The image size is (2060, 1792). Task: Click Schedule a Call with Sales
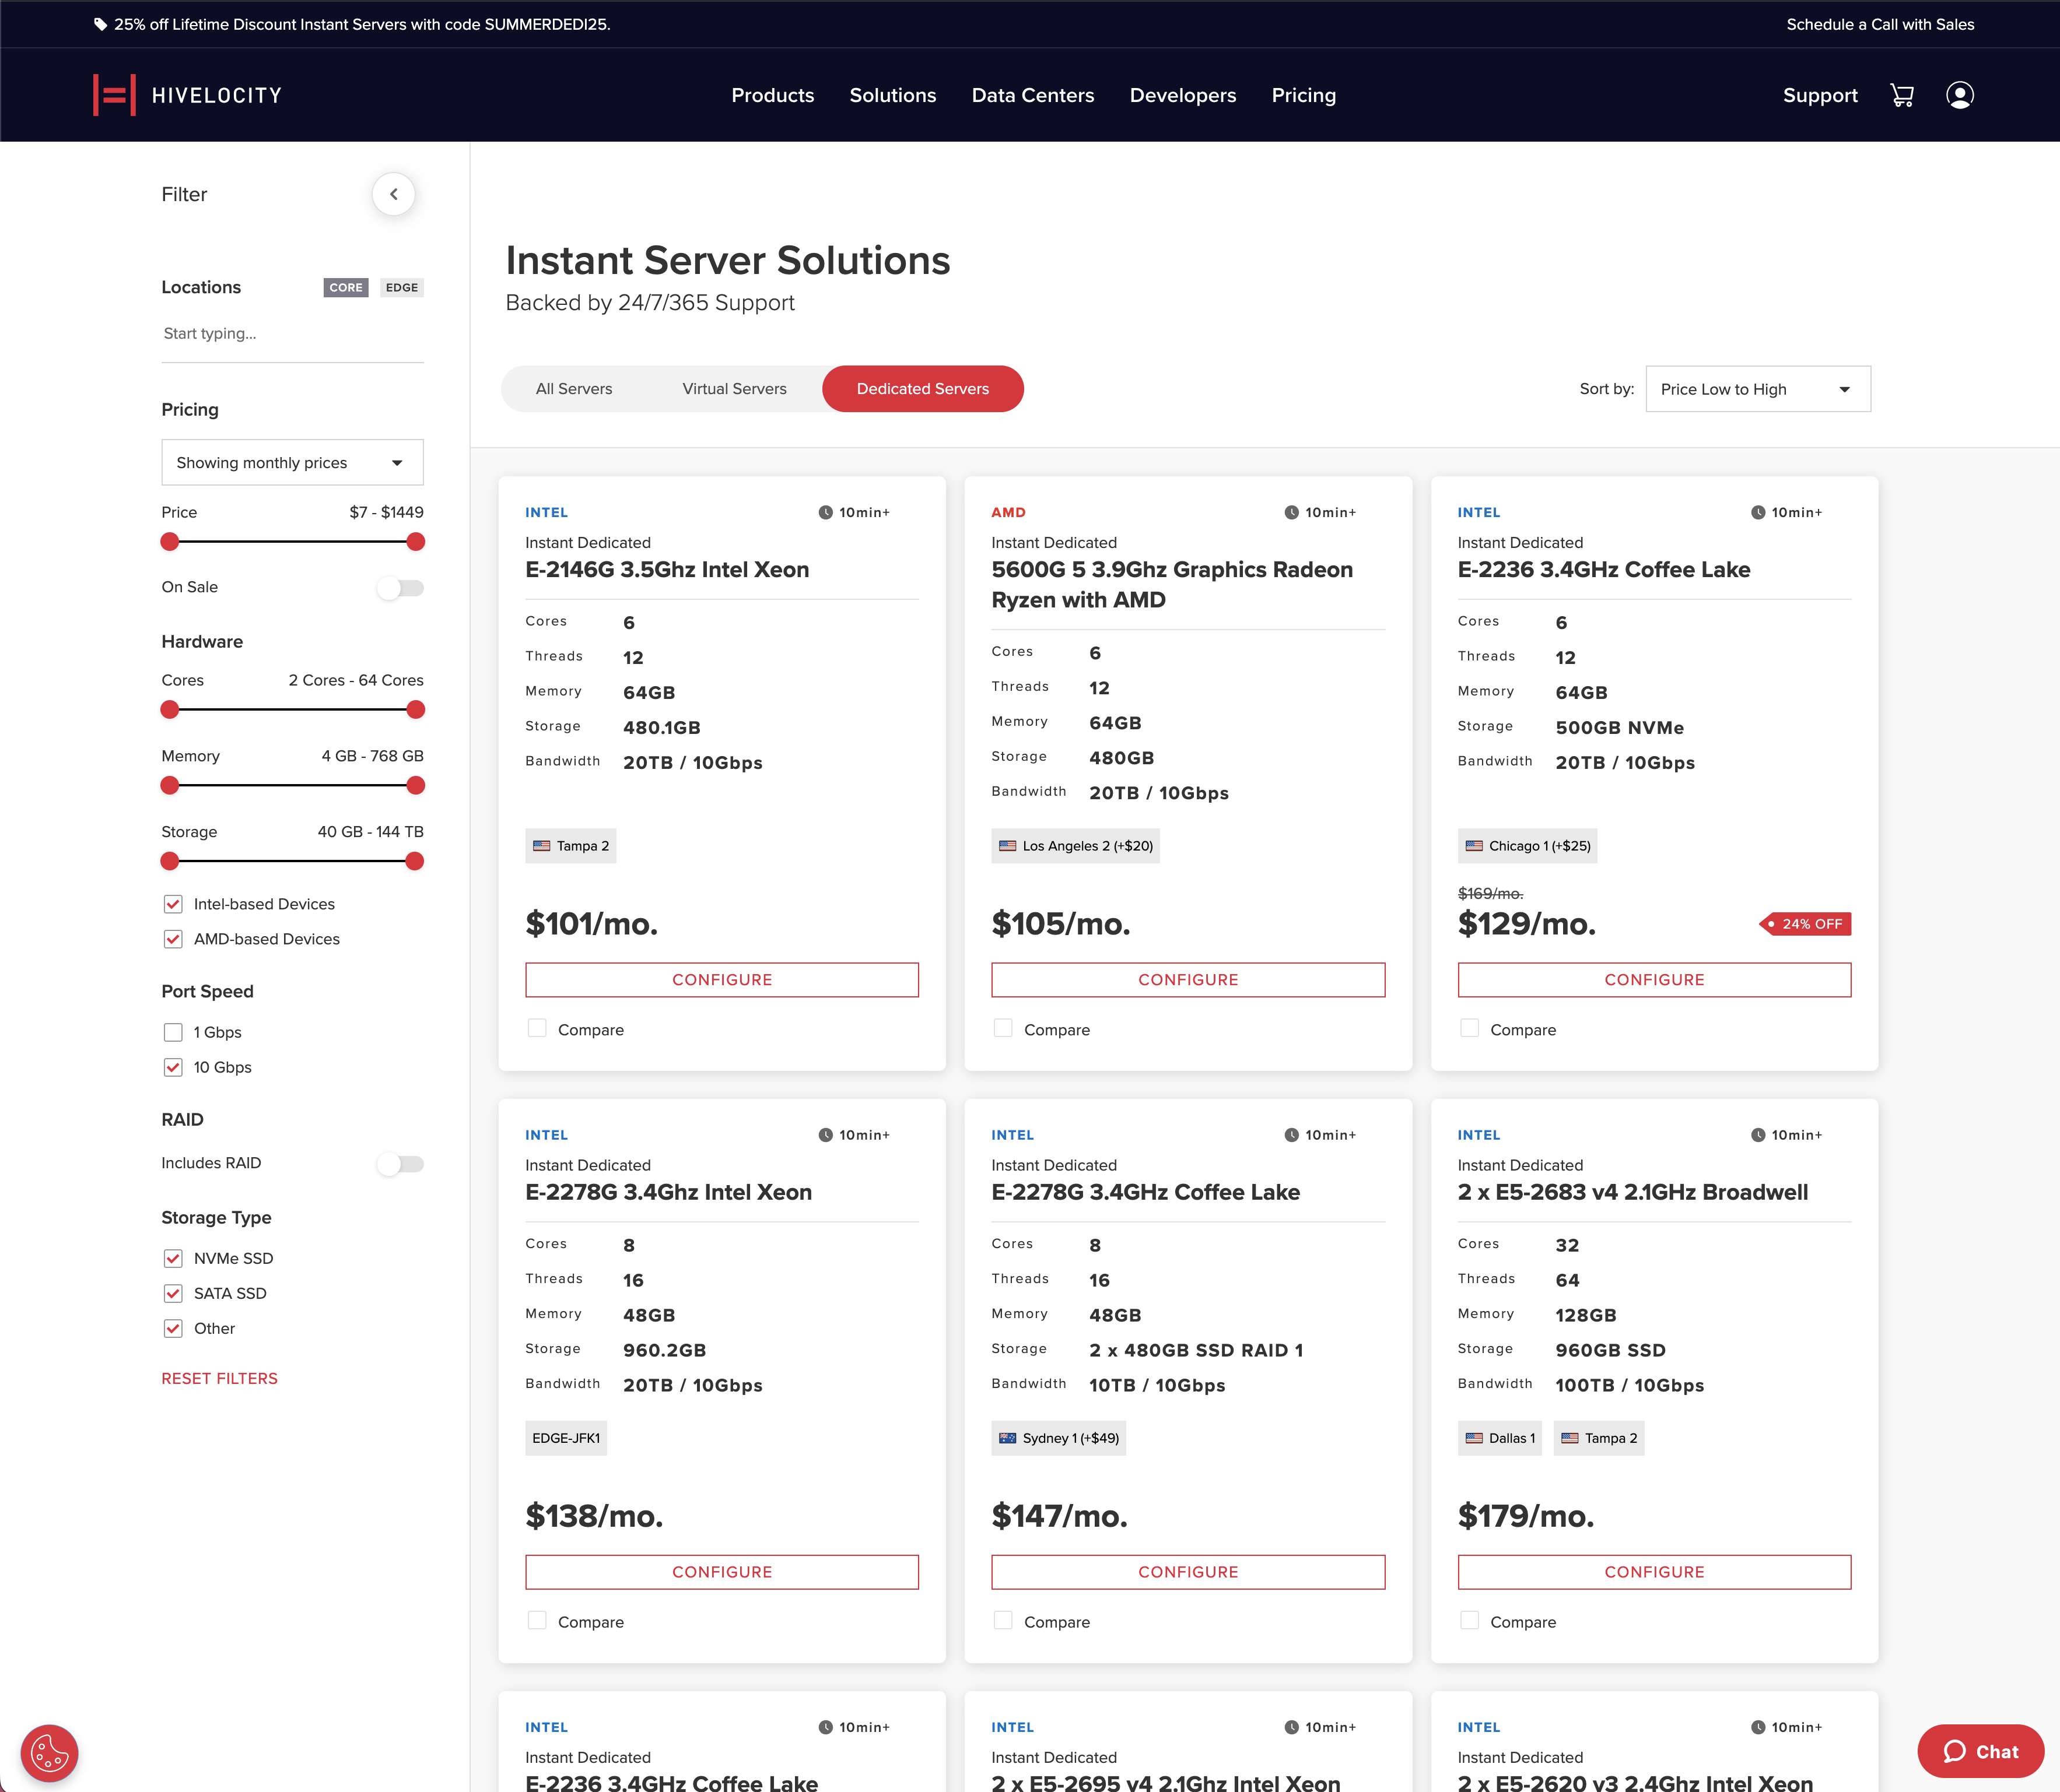(1880, 24)
